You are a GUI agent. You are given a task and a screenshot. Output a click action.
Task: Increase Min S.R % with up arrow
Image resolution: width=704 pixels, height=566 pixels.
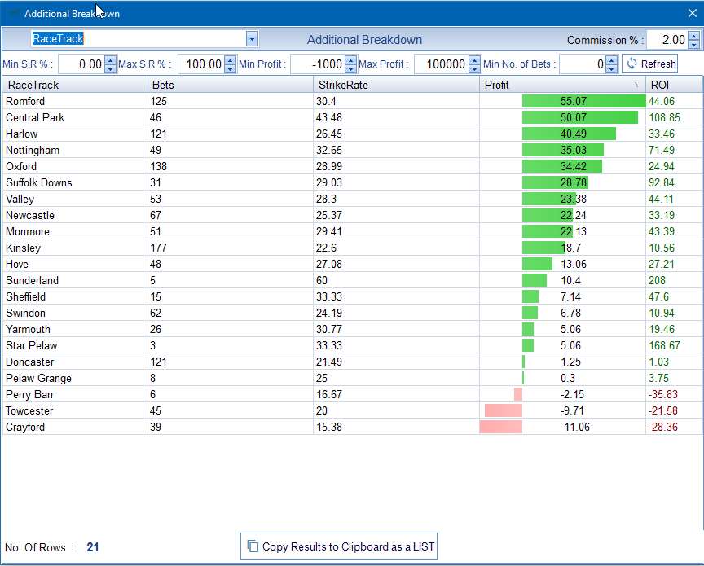click(x=111, y=59)
